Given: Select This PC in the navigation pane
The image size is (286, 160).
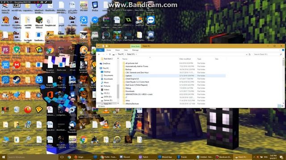Looking at the screenshot, I should coord(105,68).
